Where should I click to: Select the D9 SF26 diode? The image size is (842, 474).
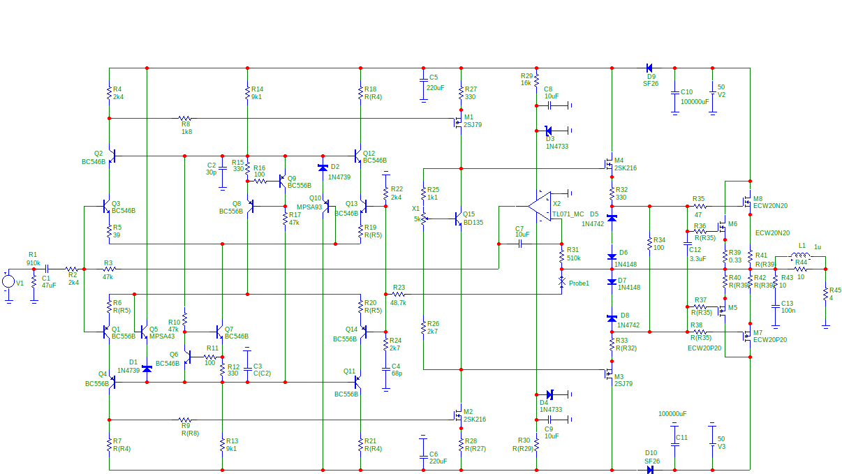649,68
